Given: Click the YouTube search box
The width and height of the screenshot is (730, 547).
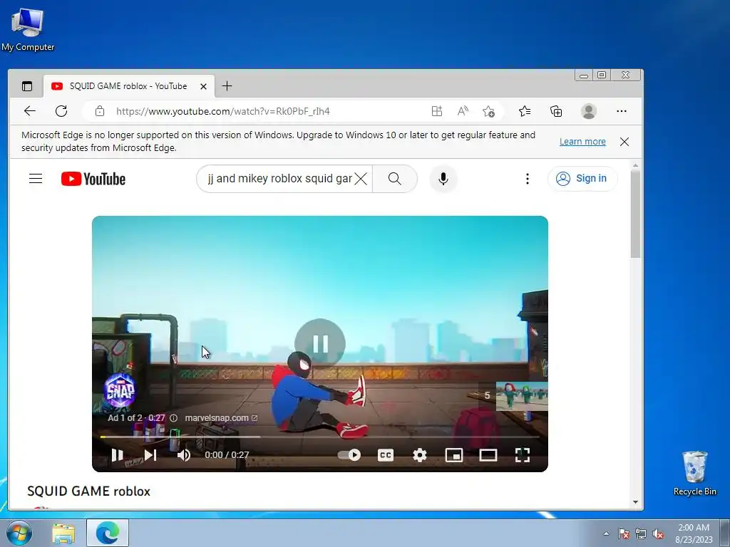Looking at the screenshot, I should click(x=279, y=179).
